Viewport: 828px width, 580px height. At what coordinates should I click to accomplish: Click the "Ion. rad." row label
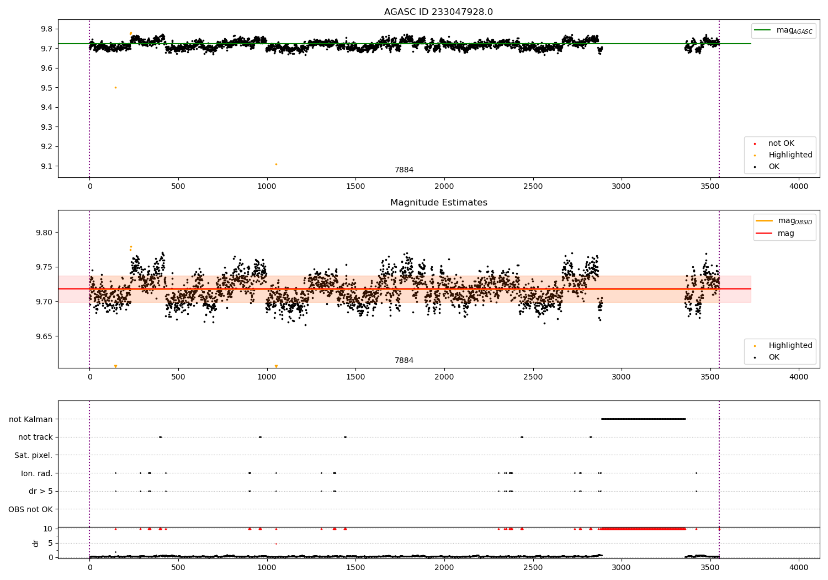[x=37, y=473]
